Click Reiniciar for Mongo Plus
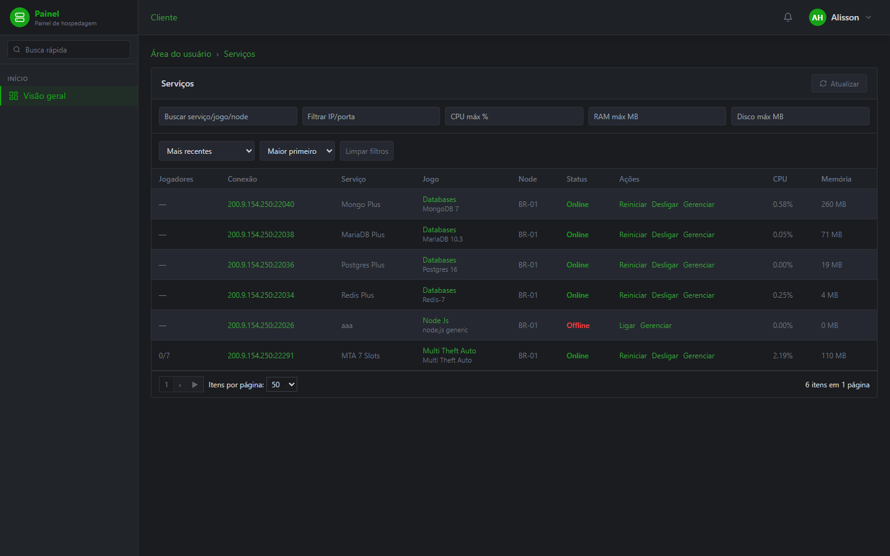The height and width of the screenshot is (556, 890). click(x=633, y=204)
